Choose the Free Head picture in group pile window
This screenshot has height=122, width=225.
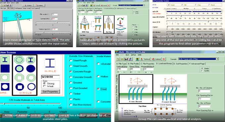[136, 89]
